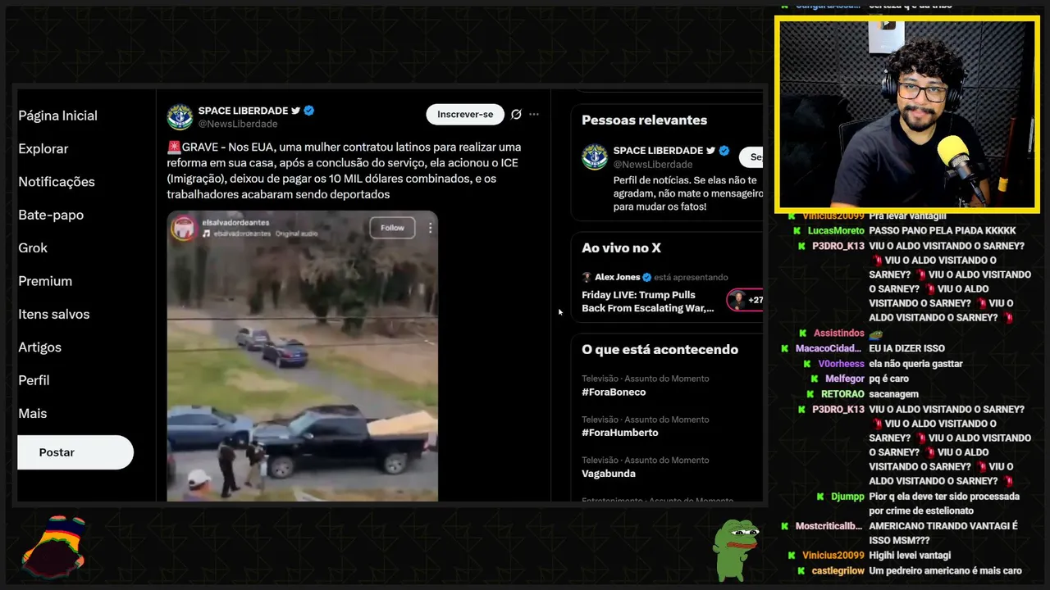Open the video's vertical three-dot menu
This screenshot has width=1050, height=590.
tap(430, 228)
